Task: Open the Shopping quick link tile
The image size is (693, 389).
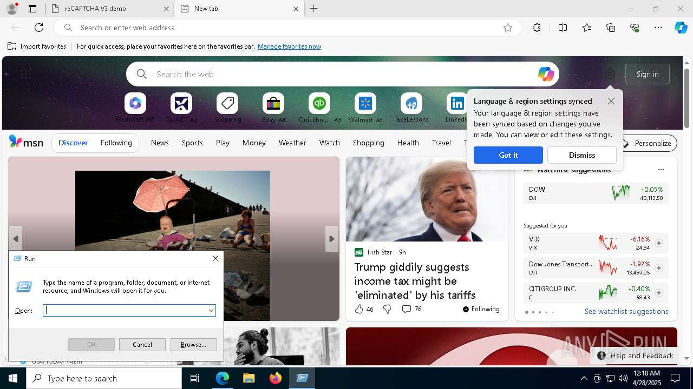Action: coord(227,108)
